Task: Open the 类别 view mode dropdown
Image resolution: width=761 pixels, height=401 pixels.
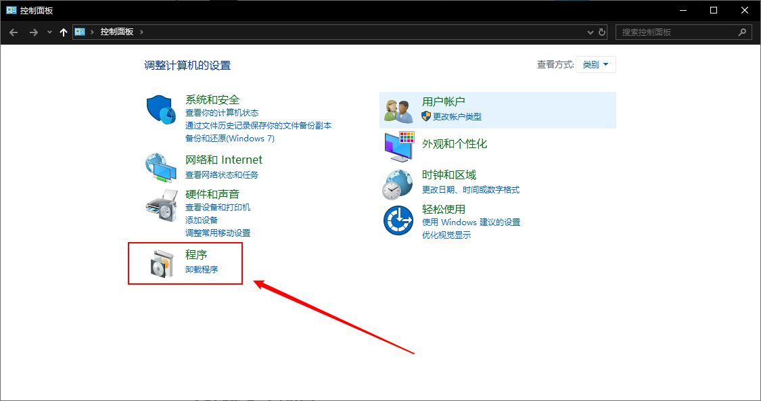Action: [595, 64]
